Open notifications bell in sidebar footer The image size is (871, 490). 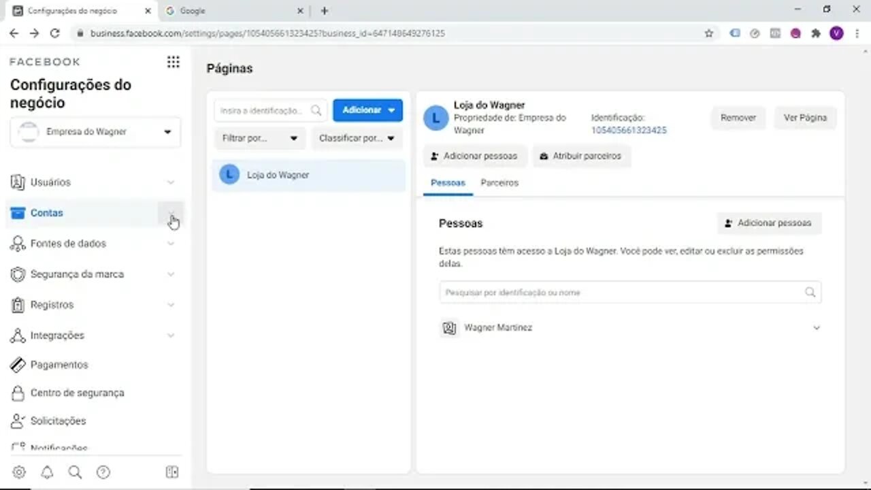47,472
